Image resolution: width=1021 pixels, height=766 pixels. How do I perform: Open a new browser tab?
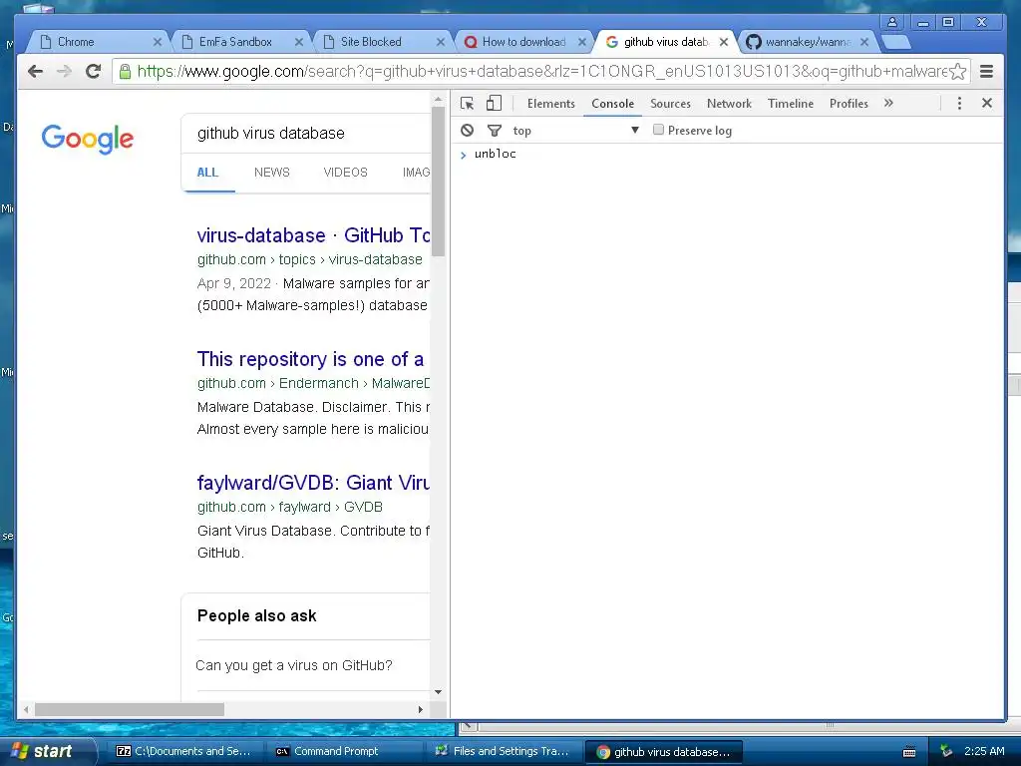pos(896,42)
